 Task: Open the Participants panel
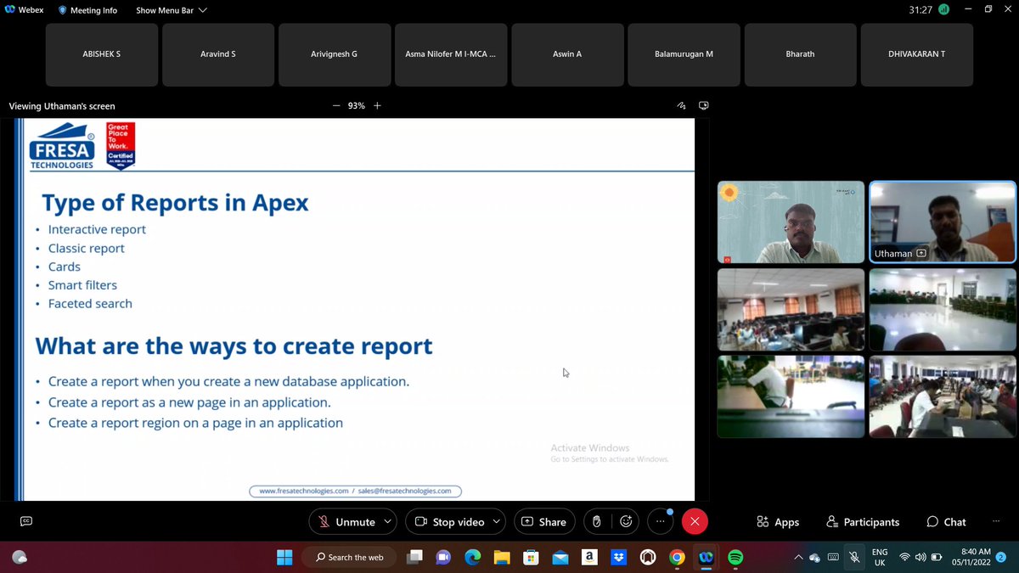[x=862, y=522]
